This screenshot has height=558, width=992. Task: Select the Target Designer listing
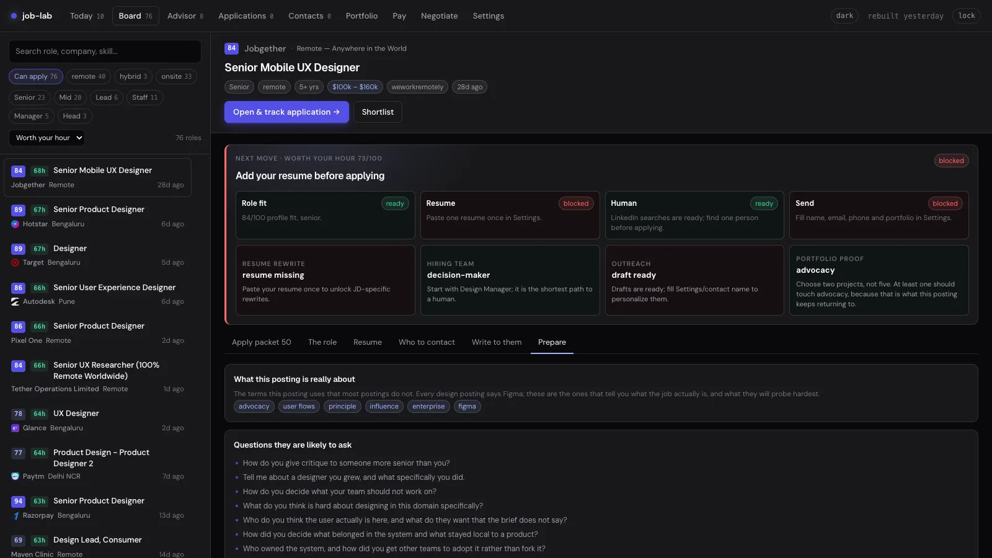coord(97,255)
